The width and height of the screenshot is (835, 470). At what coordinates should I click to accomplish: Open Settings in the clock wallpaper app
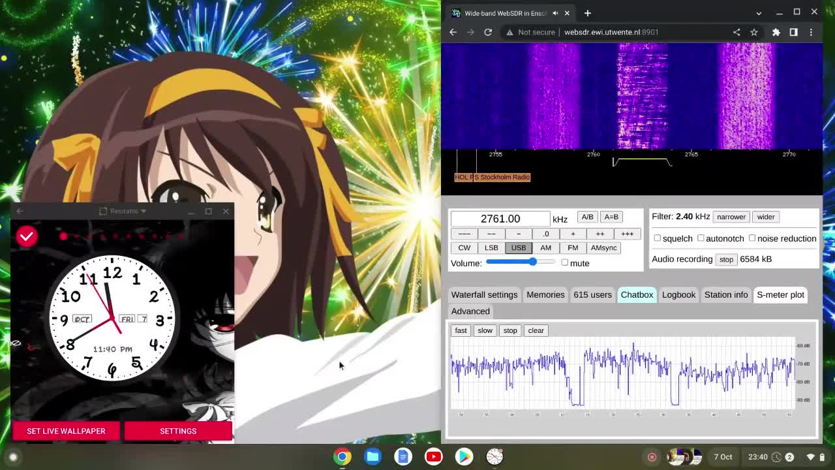(178, 431)
